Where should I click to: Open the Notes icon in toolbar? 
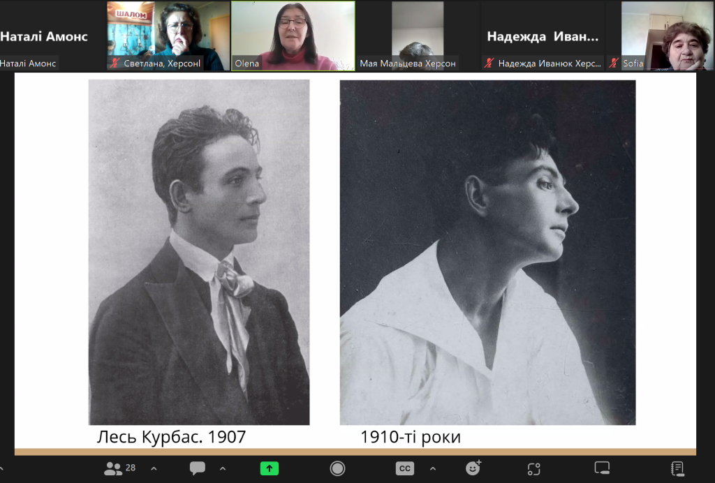tap(677, 468)
